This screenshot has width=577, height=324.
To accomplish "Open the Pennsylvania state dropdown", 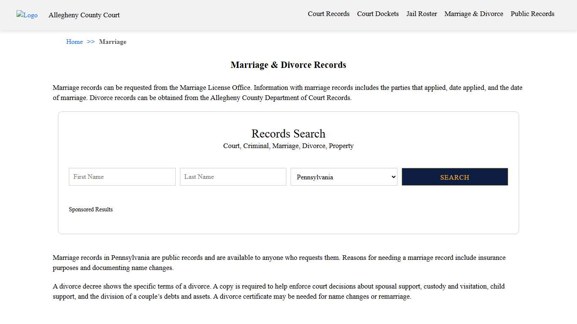I will pyautogui.click(x=343, y=177).
